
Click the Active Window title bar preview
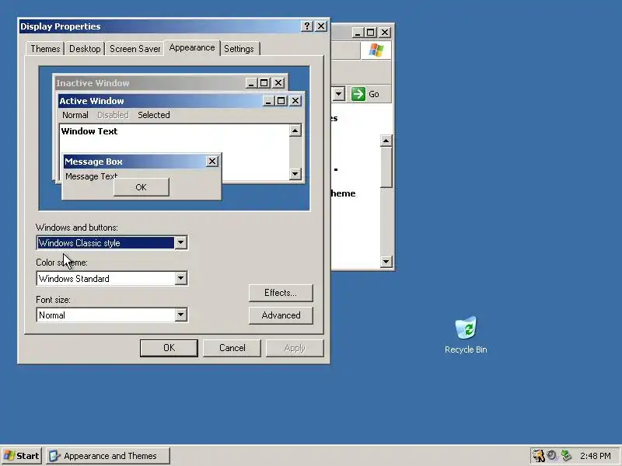(x=161, y=101)
